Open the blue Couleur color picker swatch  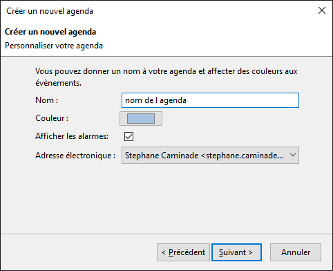(x=141, y=118)
